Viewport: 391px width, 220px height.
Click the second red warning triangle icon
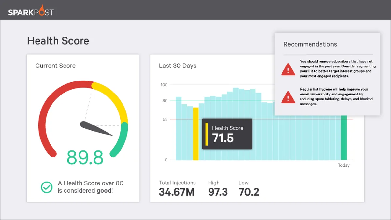click(288, 97)
